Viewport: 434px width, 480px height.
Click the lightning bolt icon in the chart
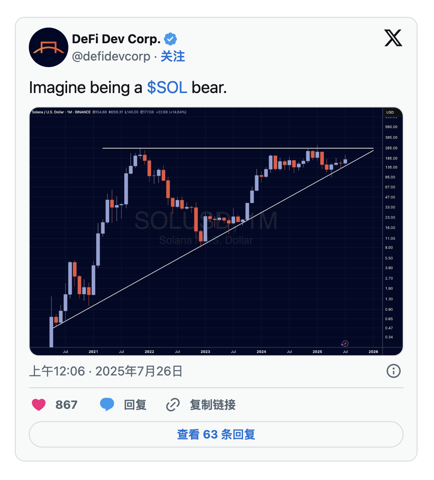click(345, 343)
